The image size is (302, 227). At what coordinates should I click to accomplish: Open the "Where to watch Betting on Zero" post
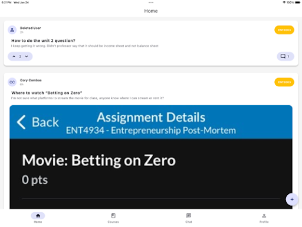coord(47,93)
